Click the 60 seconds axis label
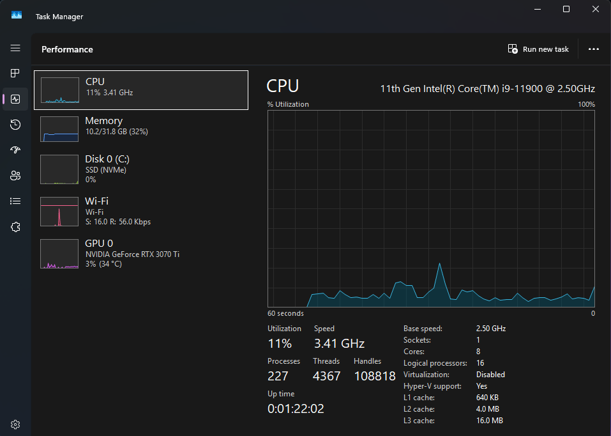Image resolution: width=611 pixels, height=436 pixels. pyautogui.click(x=285, y=313)
